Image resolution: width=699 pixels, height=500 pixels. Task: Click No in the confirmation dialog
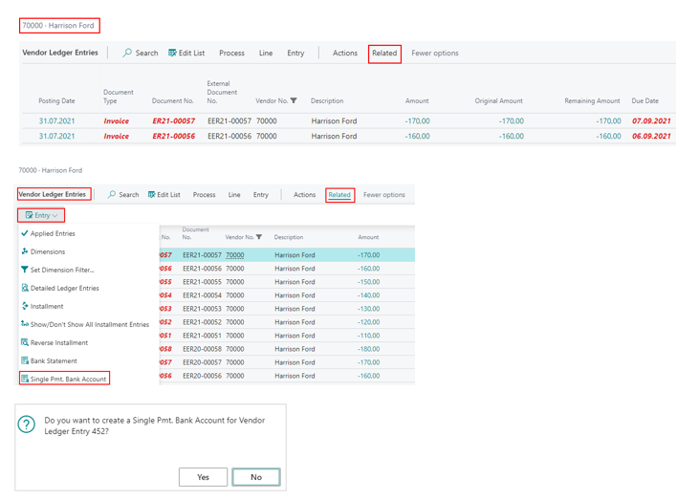255,477
